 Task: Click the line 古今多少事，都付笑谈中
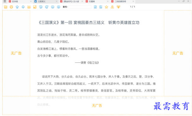[53, 56]
